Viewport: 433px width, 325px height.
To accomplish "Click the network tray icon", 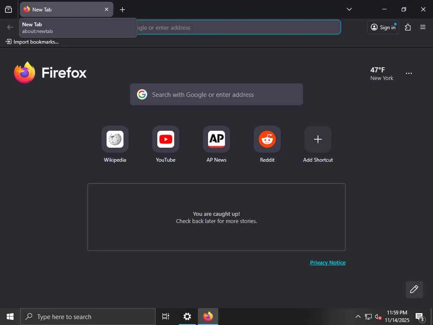I will coord(368,317).
